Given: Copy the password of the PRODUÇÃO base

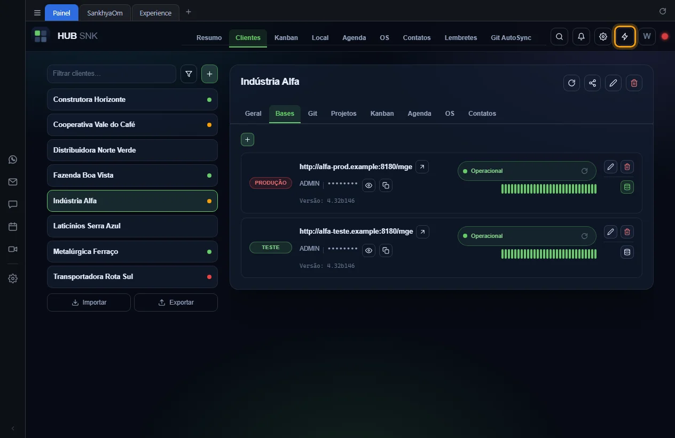Looking at the screenshot, I should [x=386, y=186].
